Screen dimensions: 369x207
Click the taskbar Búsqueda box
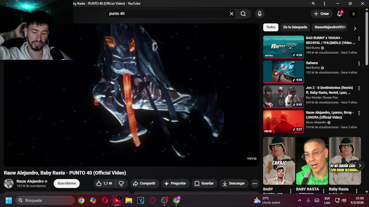pos(45,200)
